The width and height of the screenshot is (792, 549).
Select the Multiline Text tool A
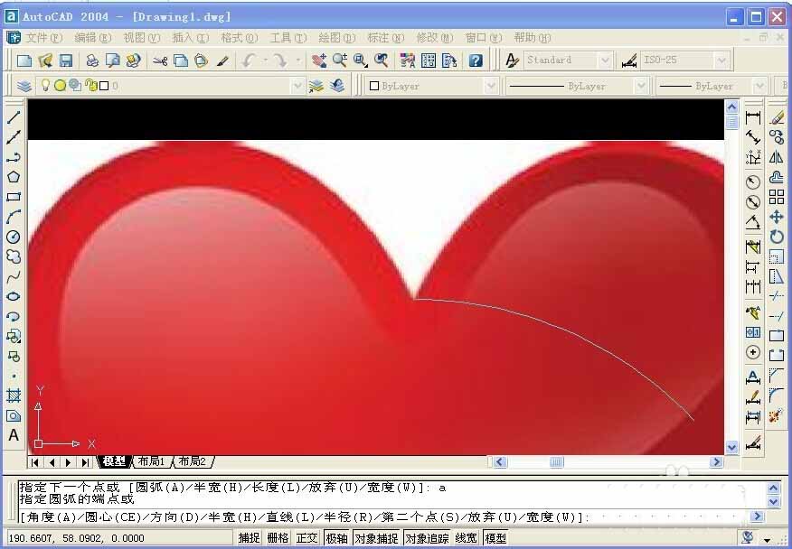(x=14, y=435)
